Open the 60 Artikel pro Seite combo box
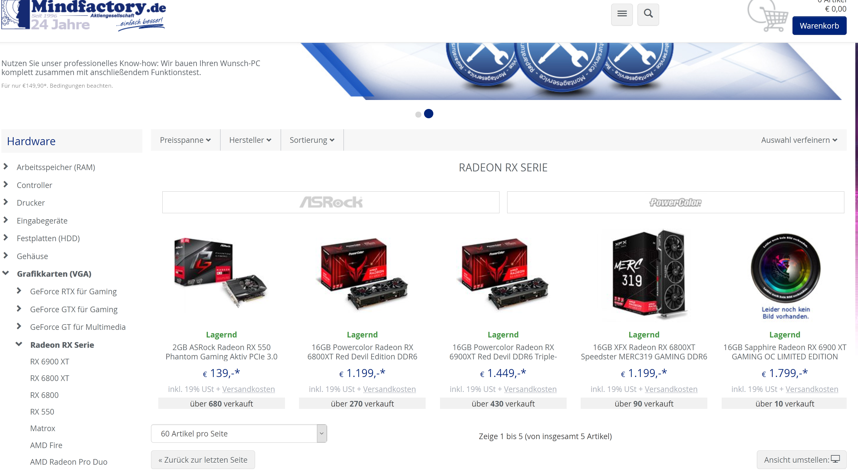Viewport: 858px width, 474px height. 238,433
